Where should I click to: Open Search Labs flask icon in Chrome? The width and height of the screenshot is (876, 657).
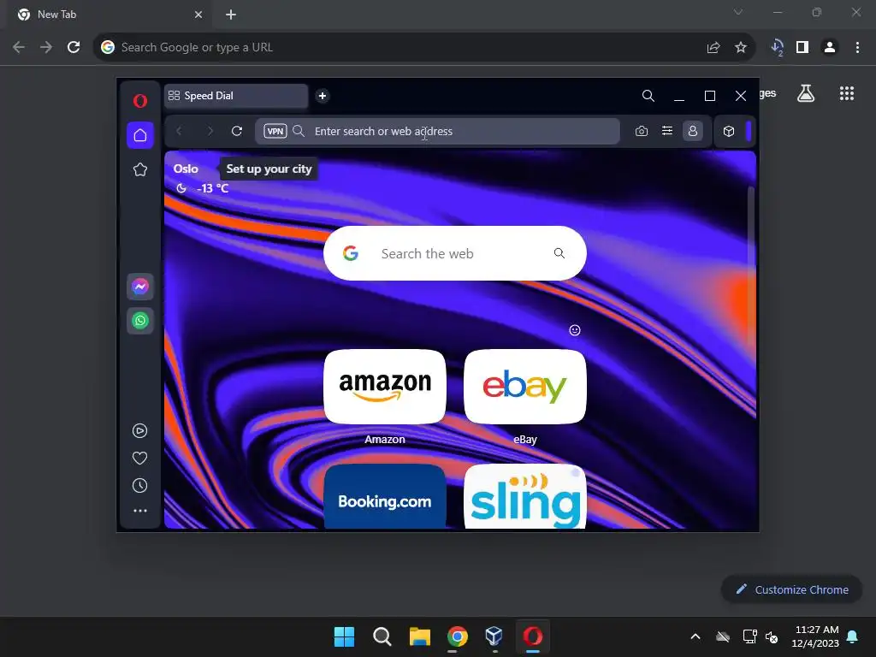(x=806, y=93)
